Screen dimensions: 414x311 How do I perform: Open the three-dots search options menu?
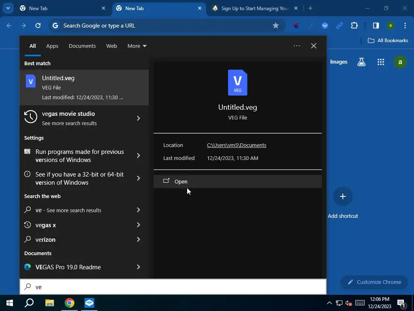click(296, 46)
